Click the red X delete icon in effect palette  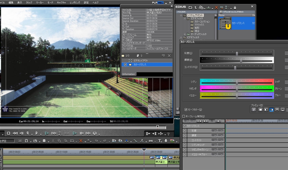tap(216, 7)
